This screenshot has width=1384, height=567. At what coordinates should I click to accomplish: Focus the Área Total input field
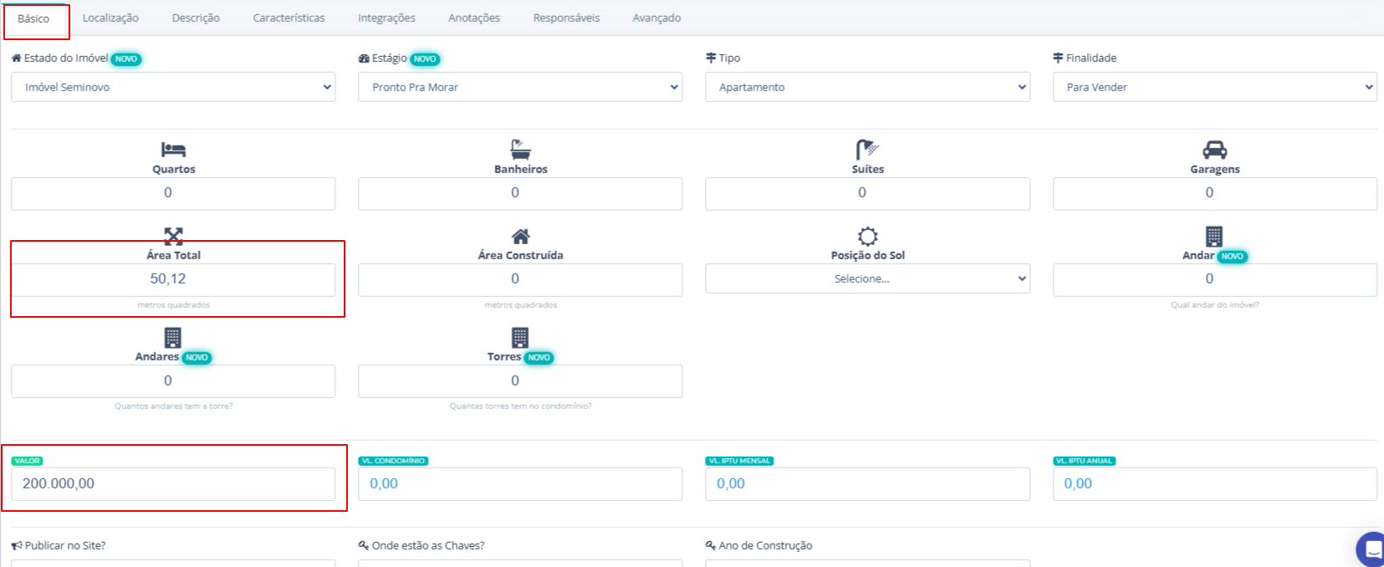173,279
